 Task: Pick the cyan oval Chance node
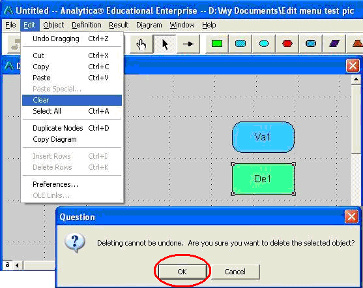(x=264, y=44)
